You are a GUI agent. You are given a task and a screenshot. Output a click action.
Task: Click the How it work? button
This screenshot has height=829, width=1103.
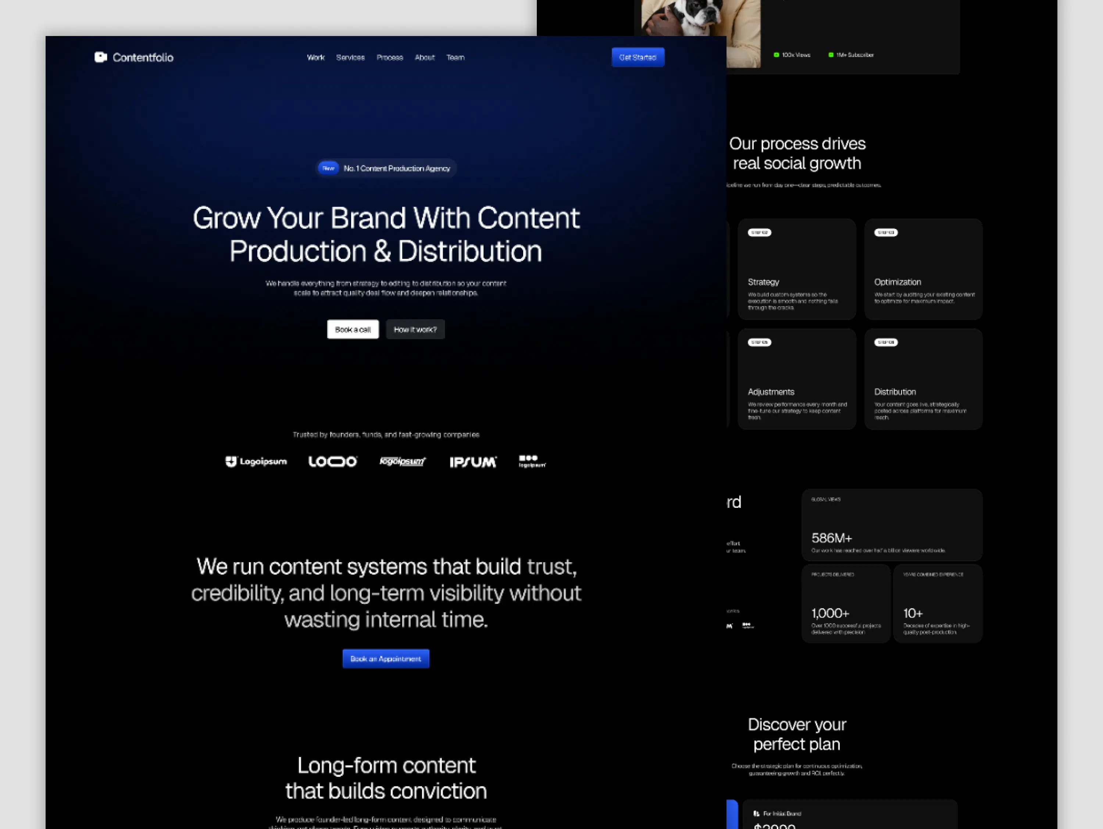(x=415, y=329)
